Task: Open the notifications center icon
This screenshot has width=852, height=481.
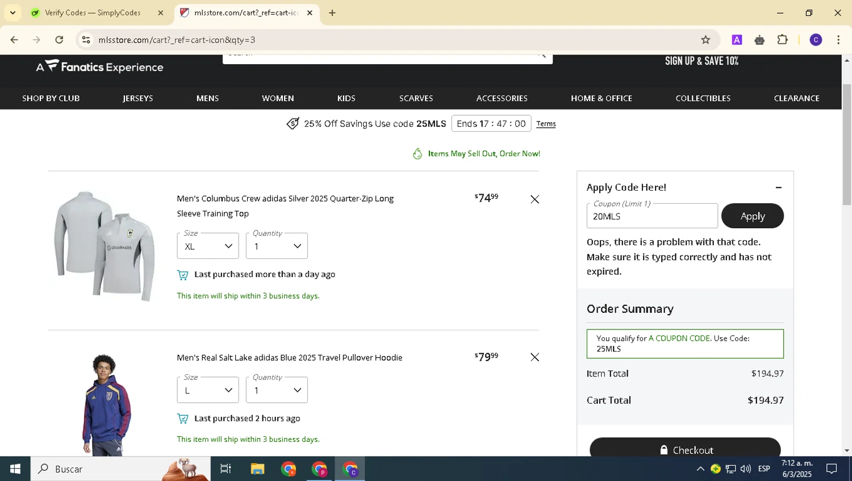Action: pyautogui.click(x=832, y=469)
